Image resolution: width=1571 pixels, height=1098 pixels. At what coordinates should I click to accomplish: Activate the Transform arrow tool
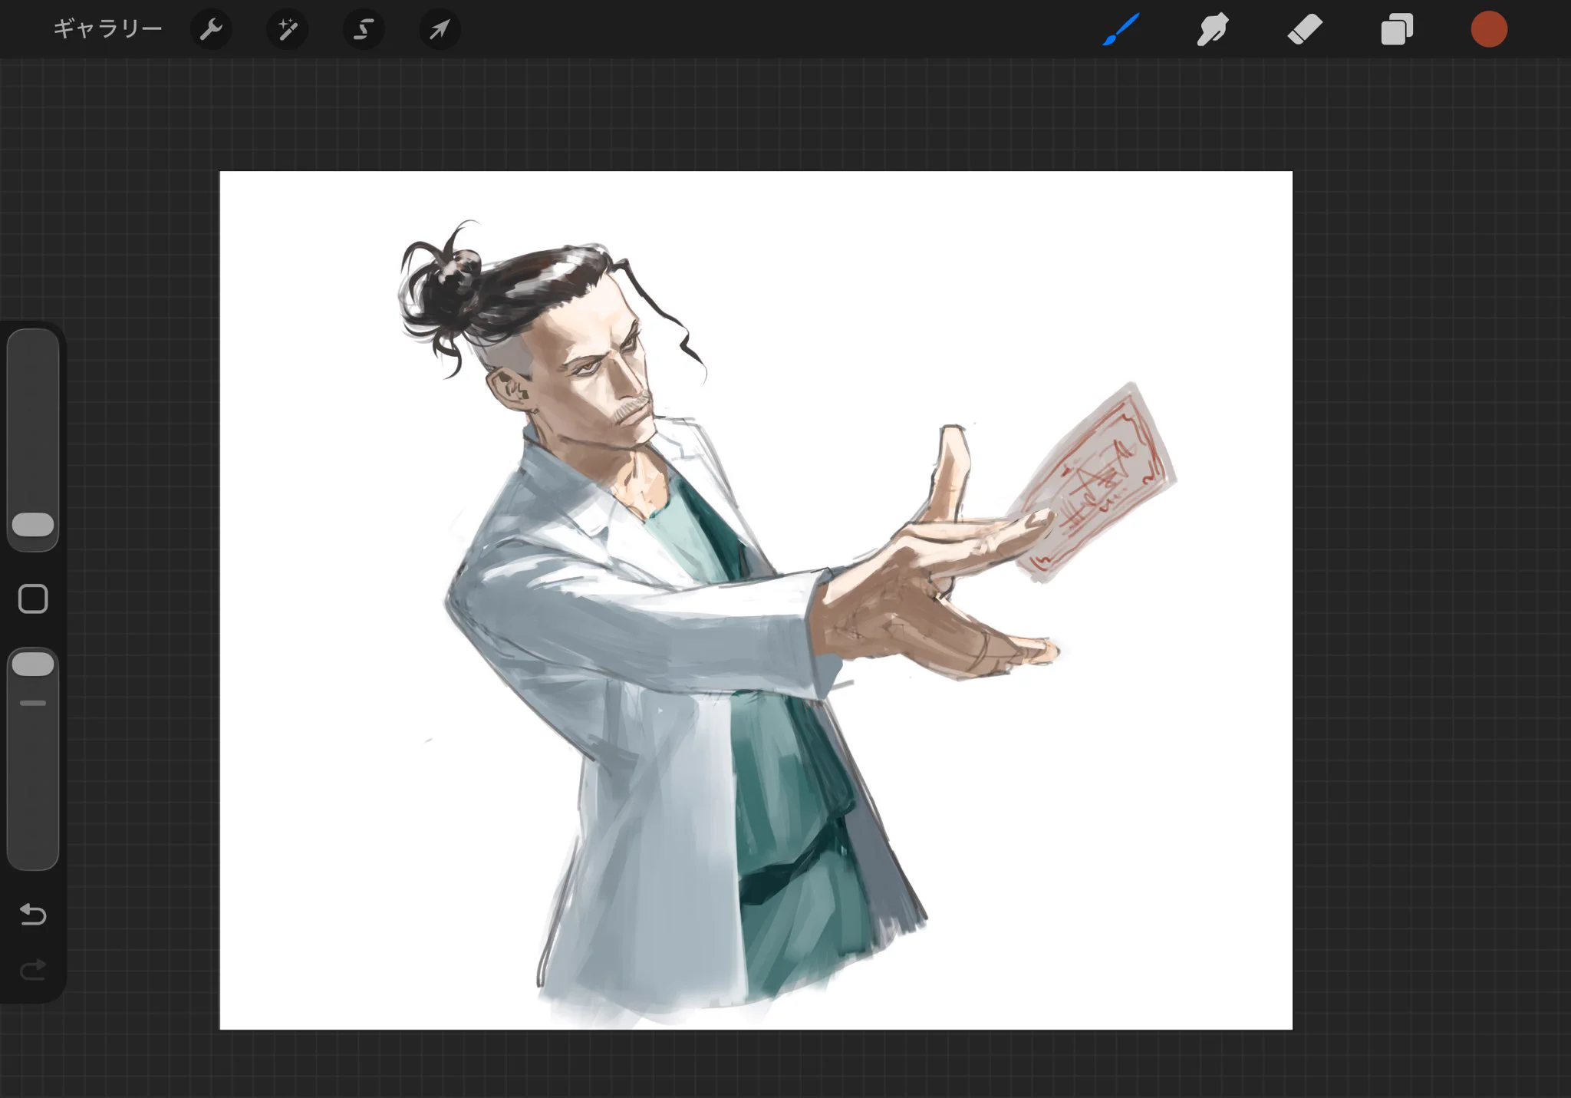click(440, 29)
